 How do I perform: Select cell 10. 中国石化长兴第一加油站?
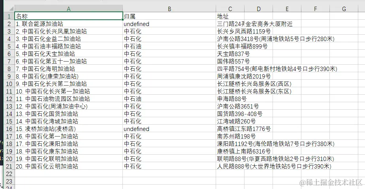(69, 91)
